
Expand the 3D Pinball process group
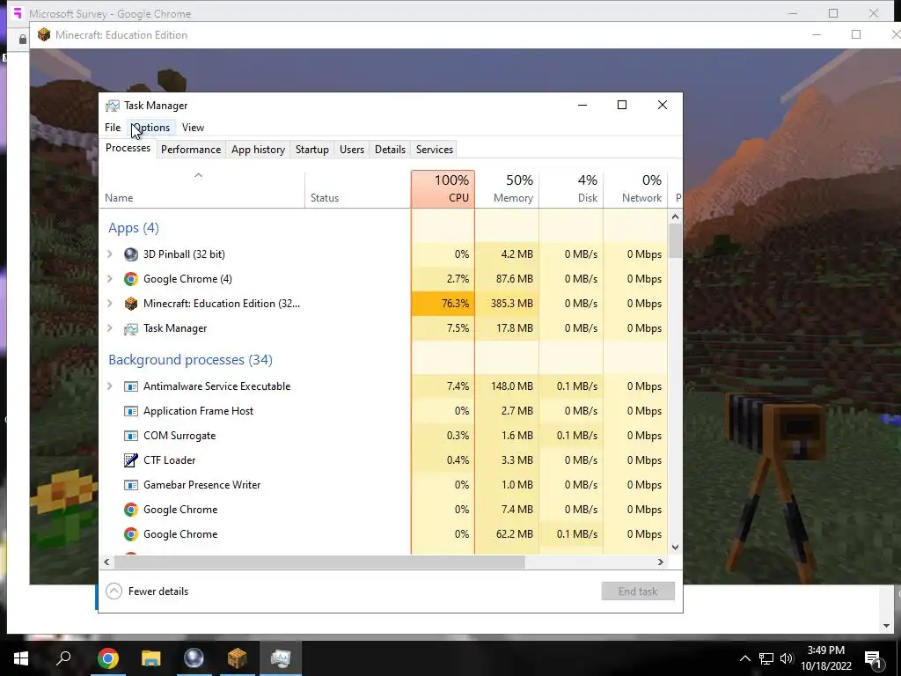pos(110,254)
